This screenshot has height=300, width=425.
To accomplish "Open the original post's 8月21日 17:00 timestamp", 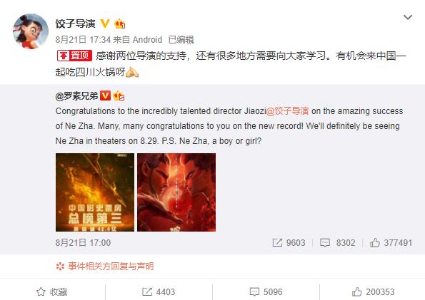I will coord(83,243).
